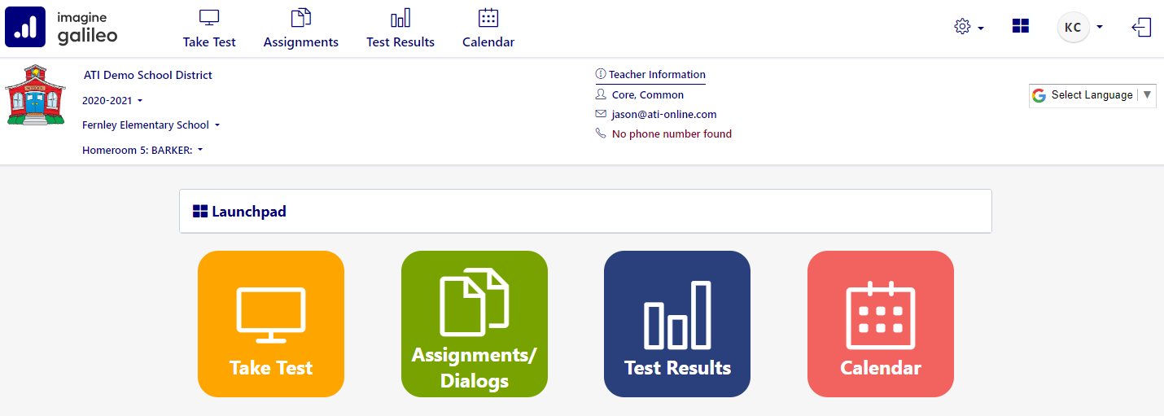Image resolution: width=1164 pixels, height=416 pixels.
Task: Click the schoolhouse image thumbnail
Action: tap(34, 95)
